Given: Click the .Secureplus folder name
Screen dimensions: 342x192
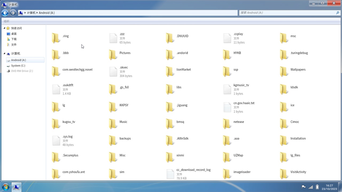Looking at the screenshot, I should (71, 155).
